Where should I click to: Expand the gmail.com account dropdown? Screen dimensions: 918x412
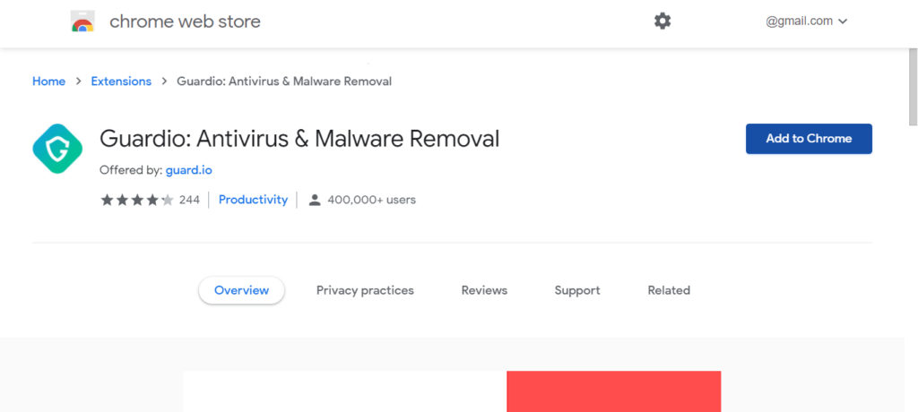pos(806,21)
